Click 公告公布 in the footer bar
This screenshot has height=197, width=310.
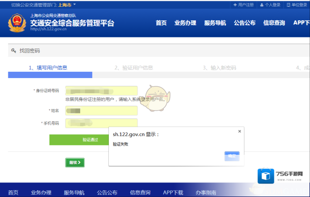click(107, 193)
